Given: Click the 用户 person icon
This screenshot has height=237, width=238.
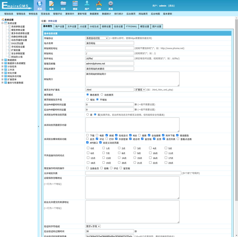Looking at the screenshot, I should pyautogui.click(x=87, y=4).
